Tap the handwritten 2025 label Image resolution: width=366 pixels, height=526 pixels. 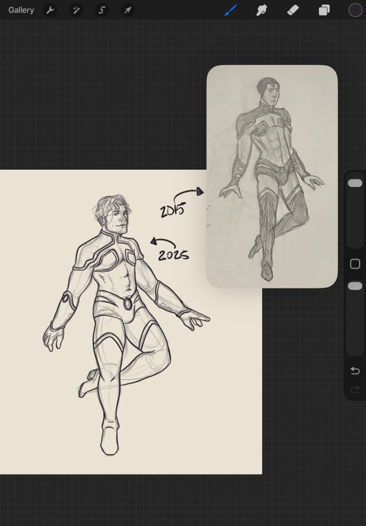click(x=173, y=255)
